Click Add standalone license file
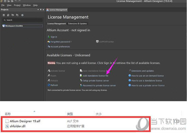This screenshot has height=133, width=187. [96, 76]
